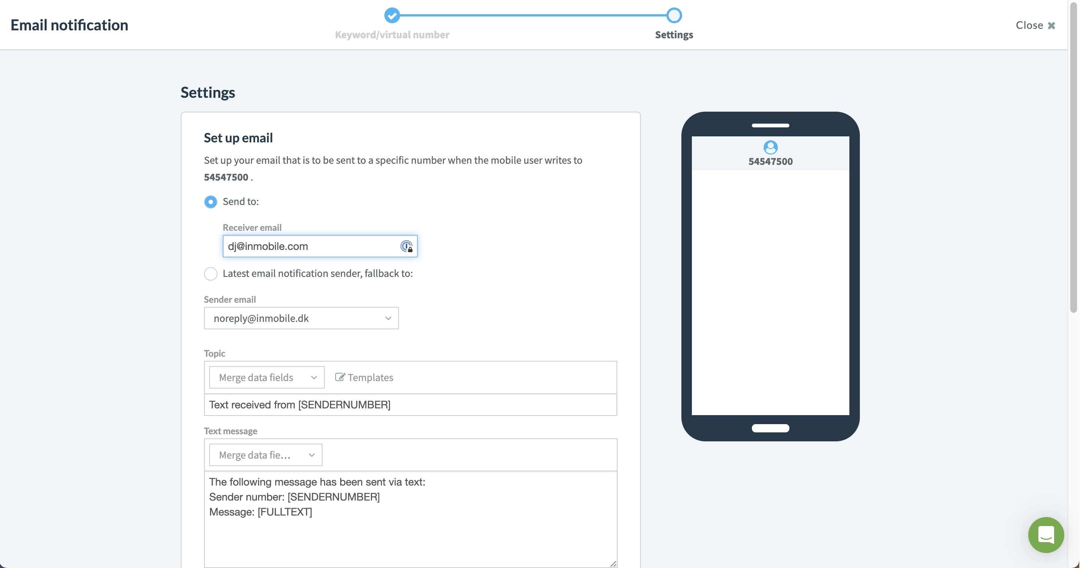Click the completed step checkmark on Keyword/virtual number
The width and height of the screenshot is (1080, 568).
[392, 14]
